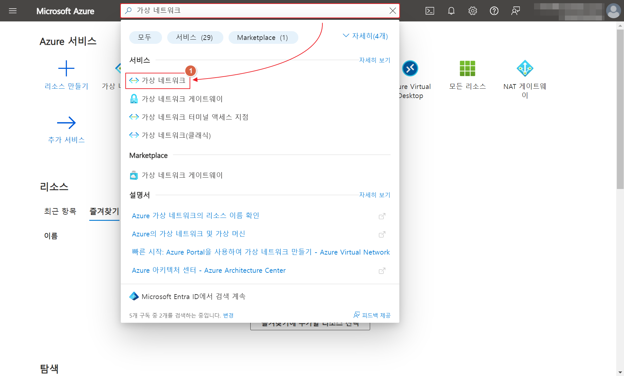Switch to 최근 항목 tab

[60, 211]
